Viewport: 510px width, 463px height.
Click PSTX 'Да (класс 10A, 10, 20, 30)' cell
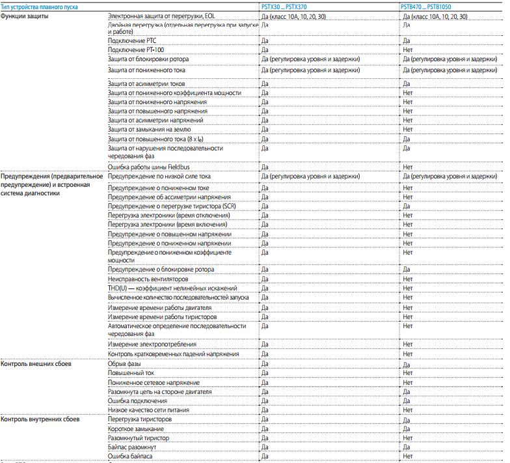[x=293, y=16]
